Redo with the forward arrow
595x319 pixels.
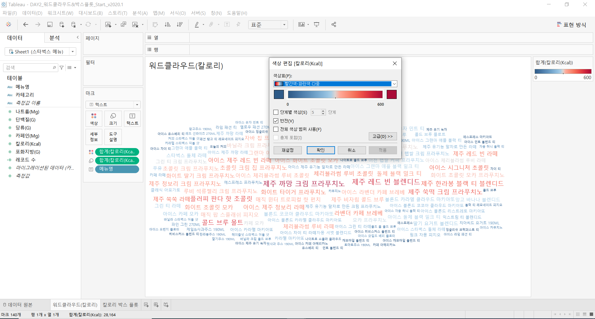(x=37, y=24)
